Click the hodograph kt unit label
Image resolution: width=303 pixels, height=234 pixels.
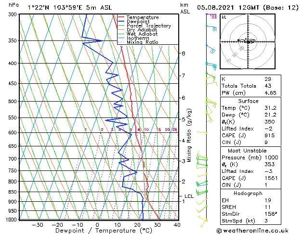click(224, 17)
